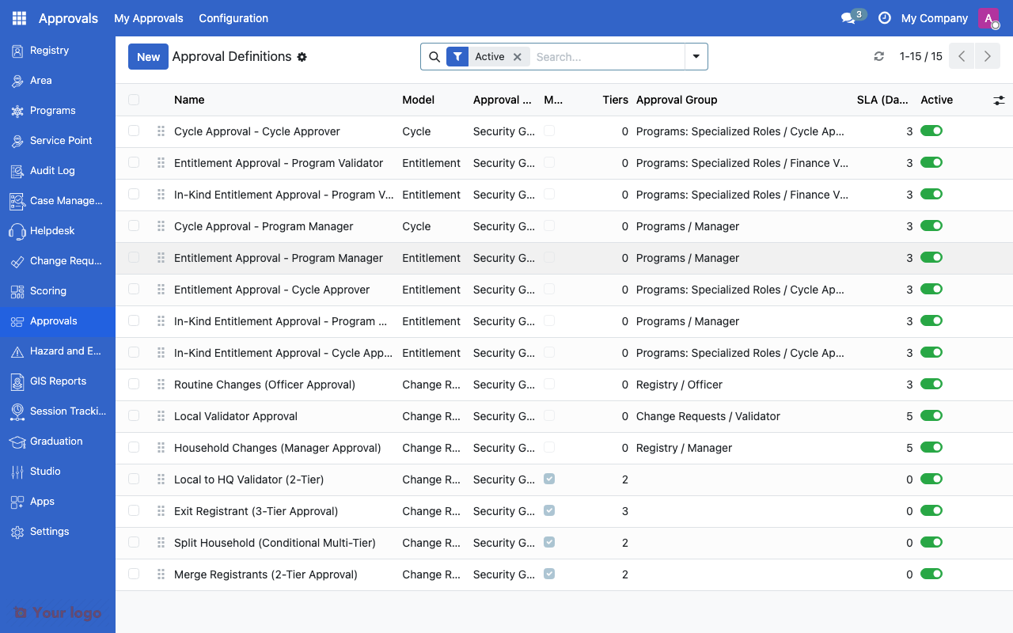1013x633 pixels.
Task: Open Helpdesk headset icon
Action: click(x=17, y=231)
